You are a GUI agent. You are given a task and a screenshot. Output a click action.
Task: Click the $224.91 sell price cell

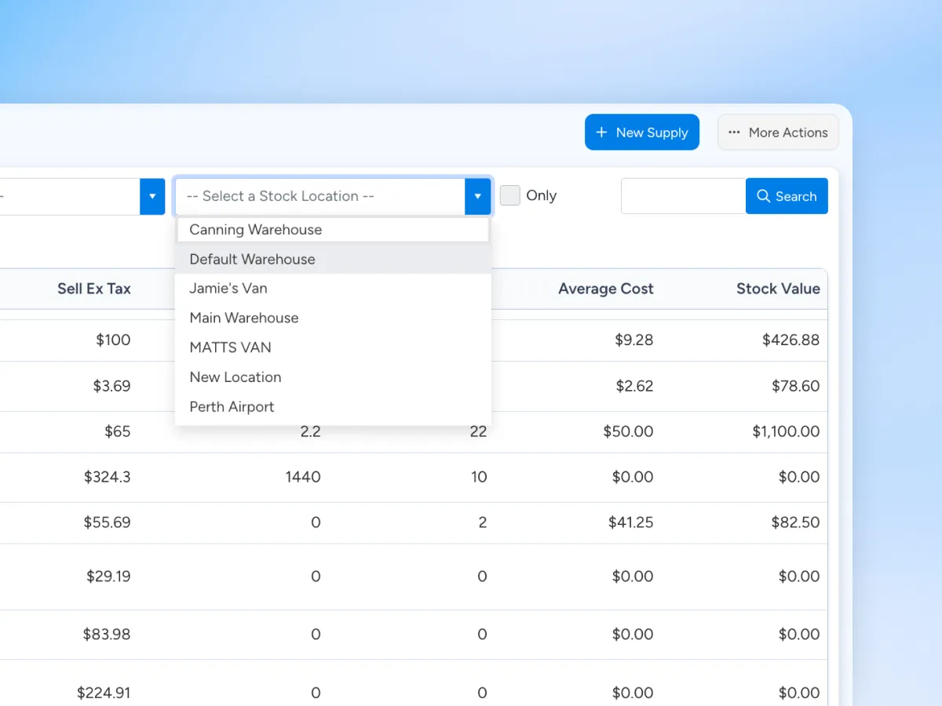click(x=104, y=693)
